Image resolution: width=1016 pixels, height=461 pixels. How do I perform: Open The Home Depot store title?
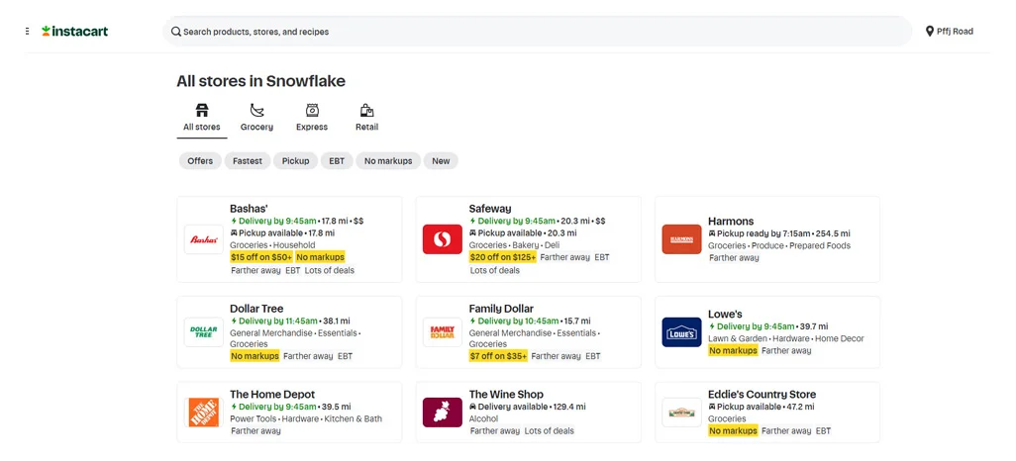click(272, 395)
